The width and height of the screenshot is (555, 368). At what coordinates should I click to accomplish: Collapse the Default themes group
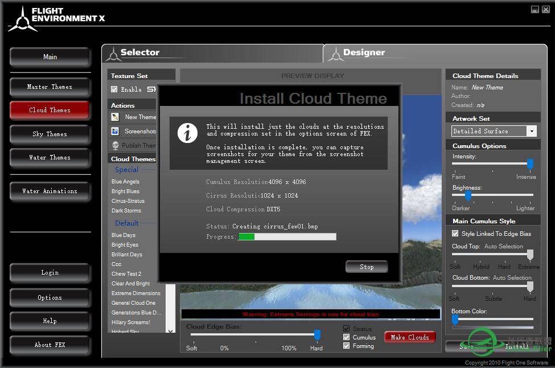click(126, 223)
